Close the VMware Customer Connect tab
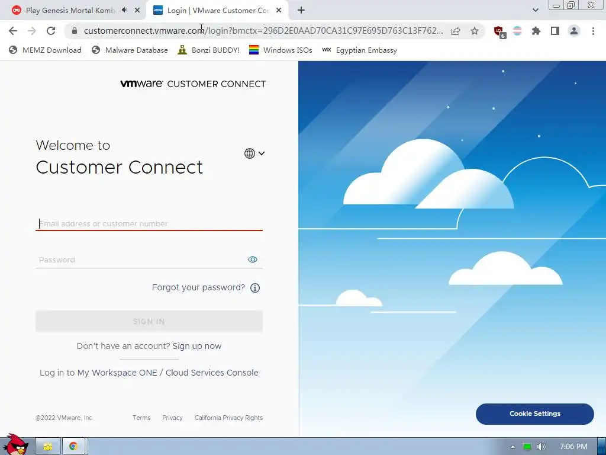 point(279,10)
